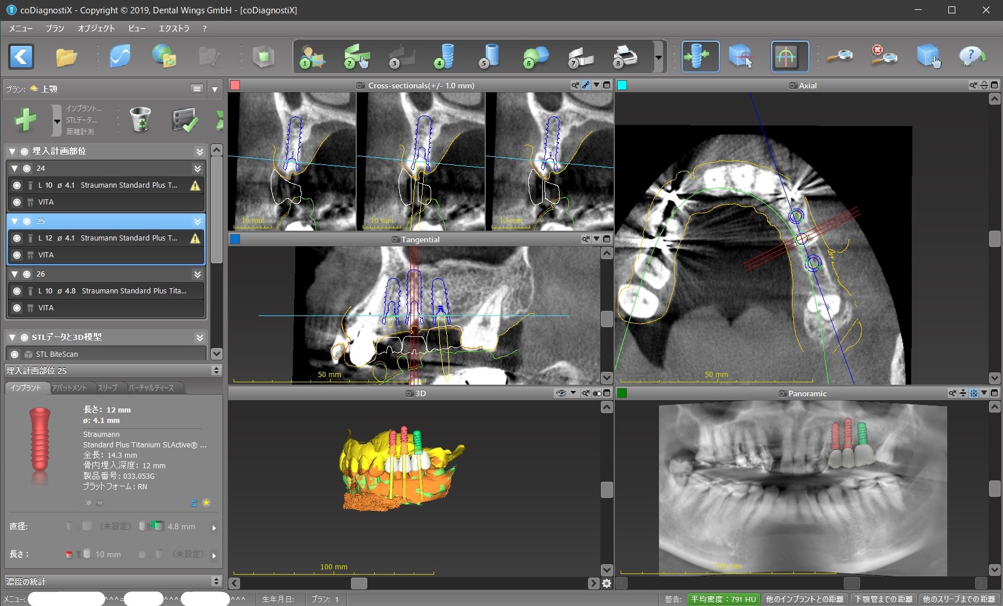Toggle visibility of position 26
The image size is (1003, 606).
click(x=27, y=274)
